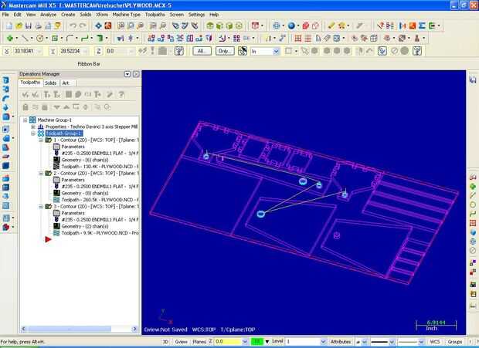Click the Move insert arrow down icon

(57, 107)
